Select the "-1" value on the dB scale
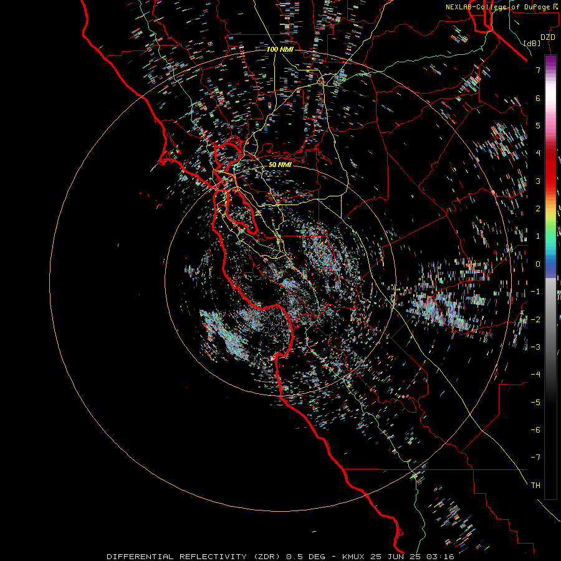This screenshot has width=561, height=561. coord(535,292)
